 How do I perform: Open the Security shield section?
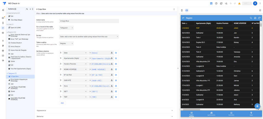[x=3, y=45]
